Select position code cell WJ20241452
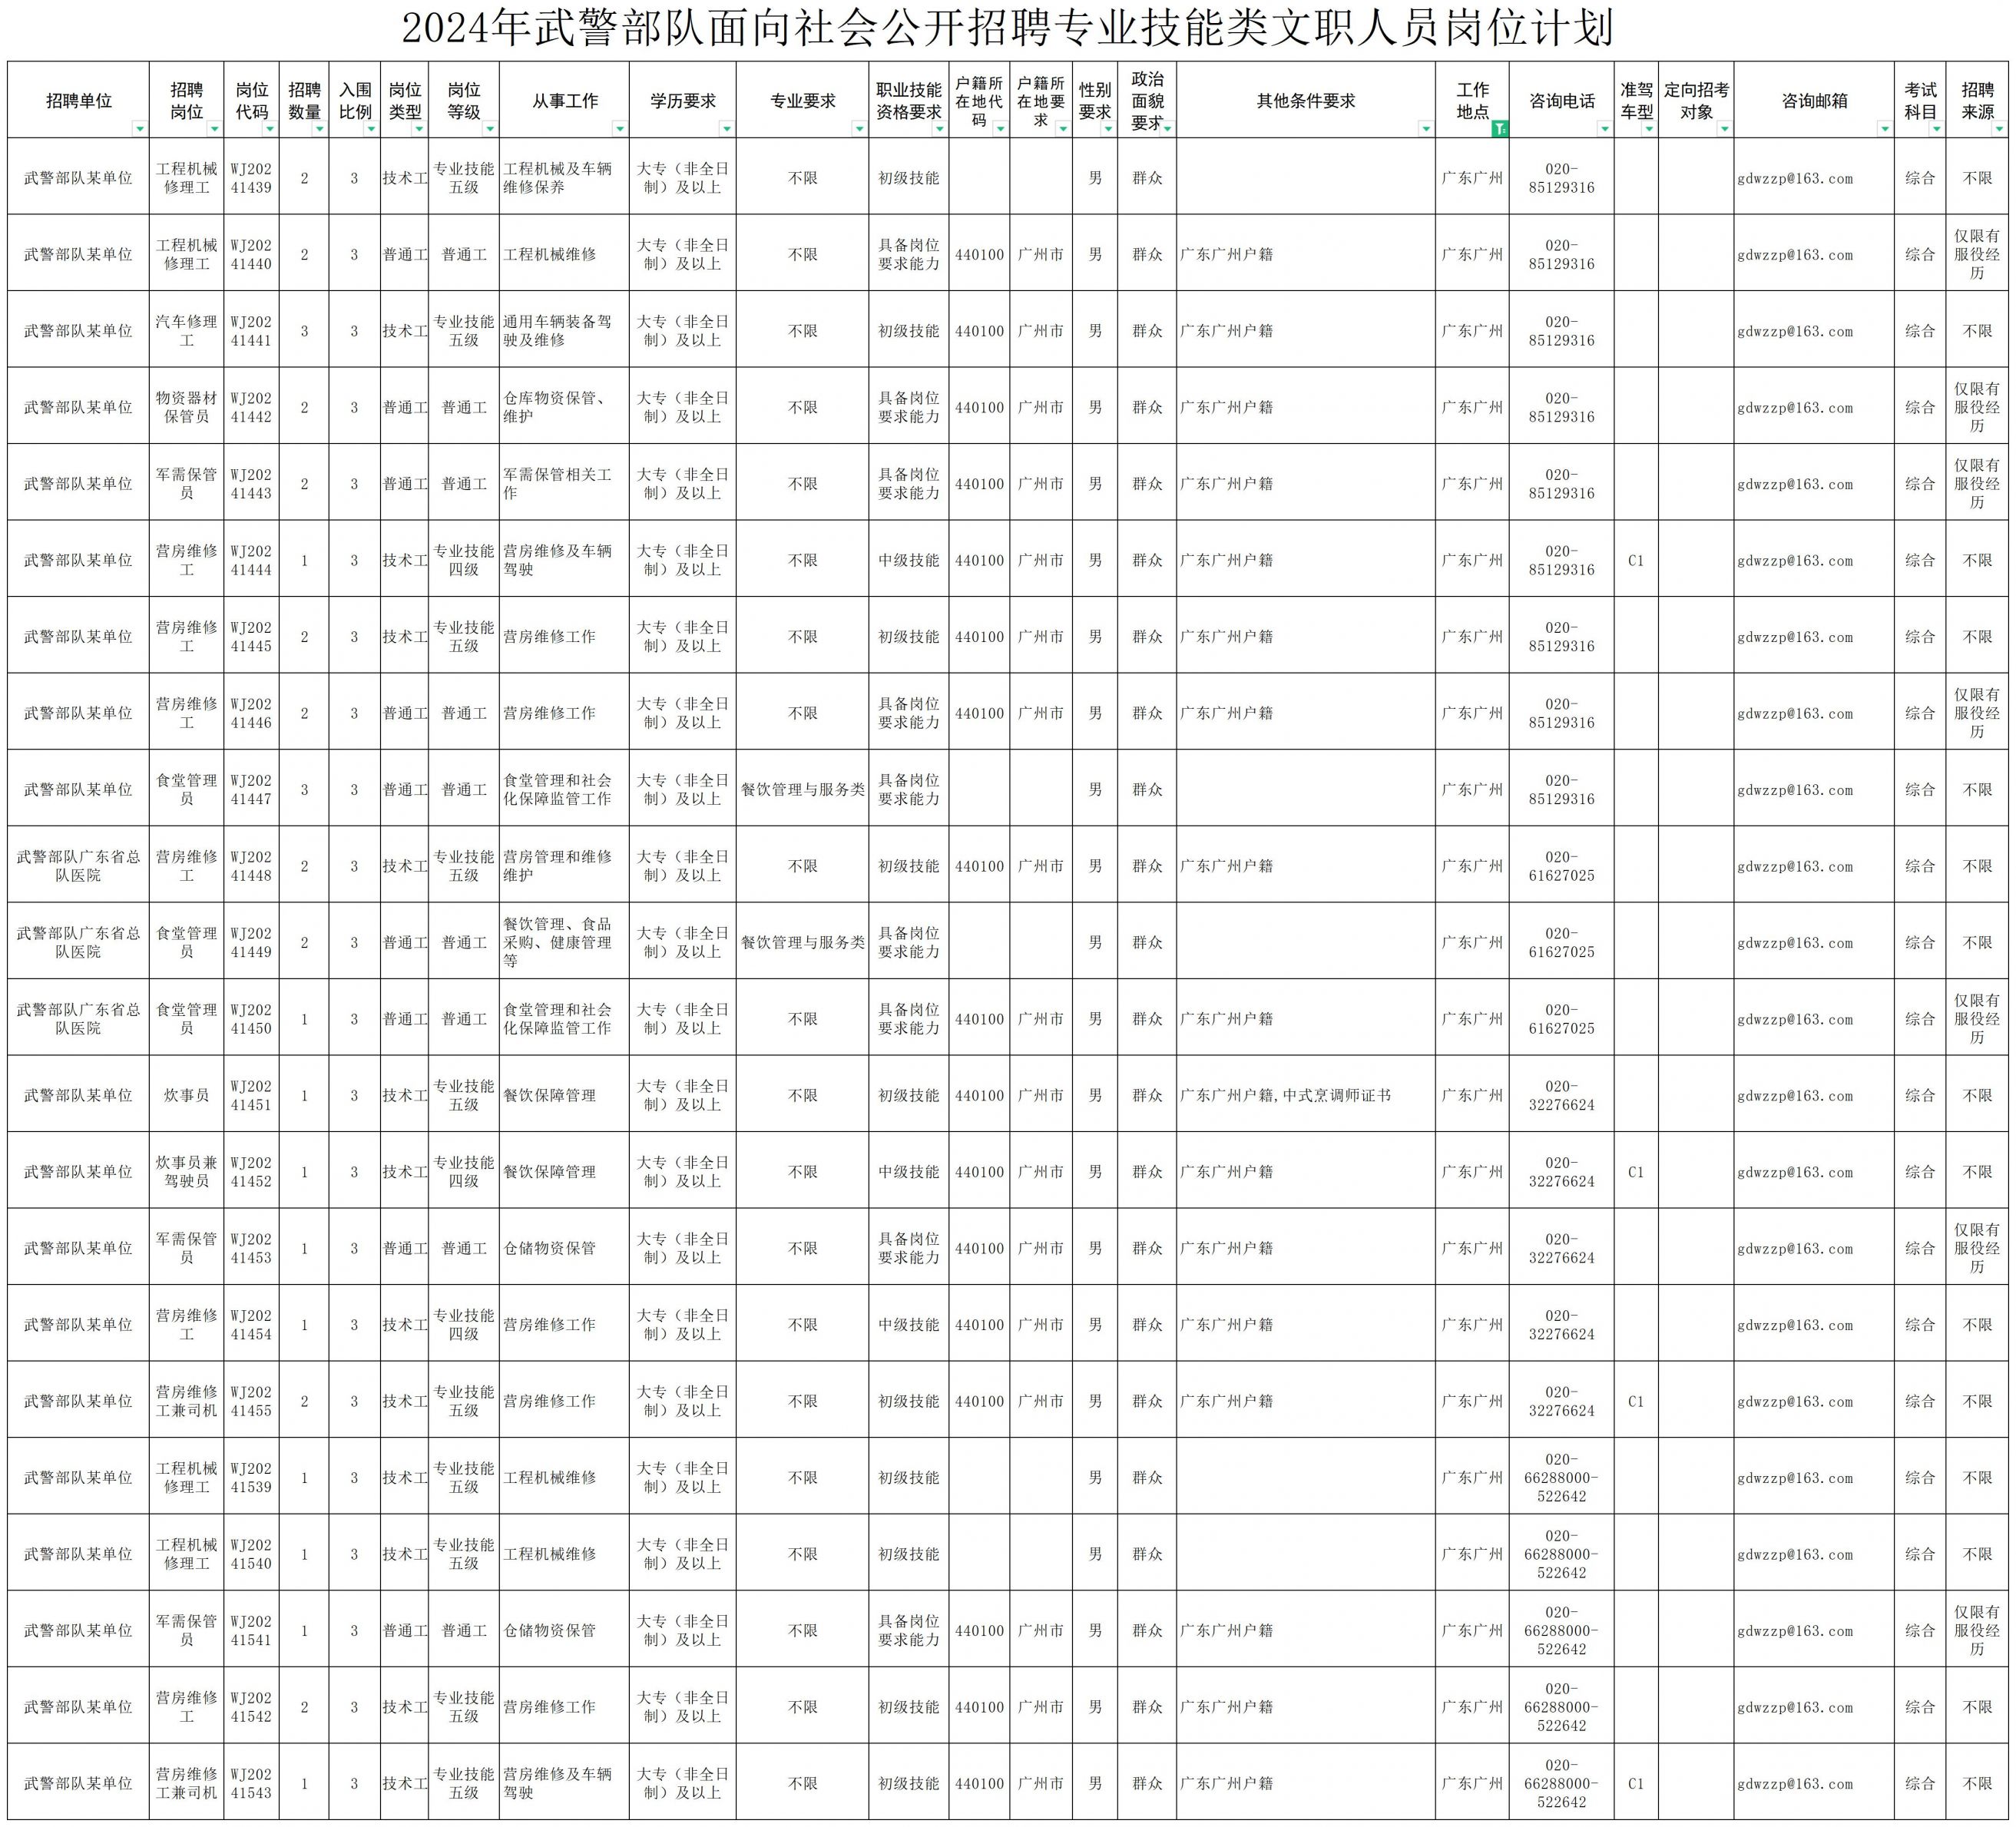Viewport: 2016px width, 1827px height. pyautogui.click(x=251, y=1172)
